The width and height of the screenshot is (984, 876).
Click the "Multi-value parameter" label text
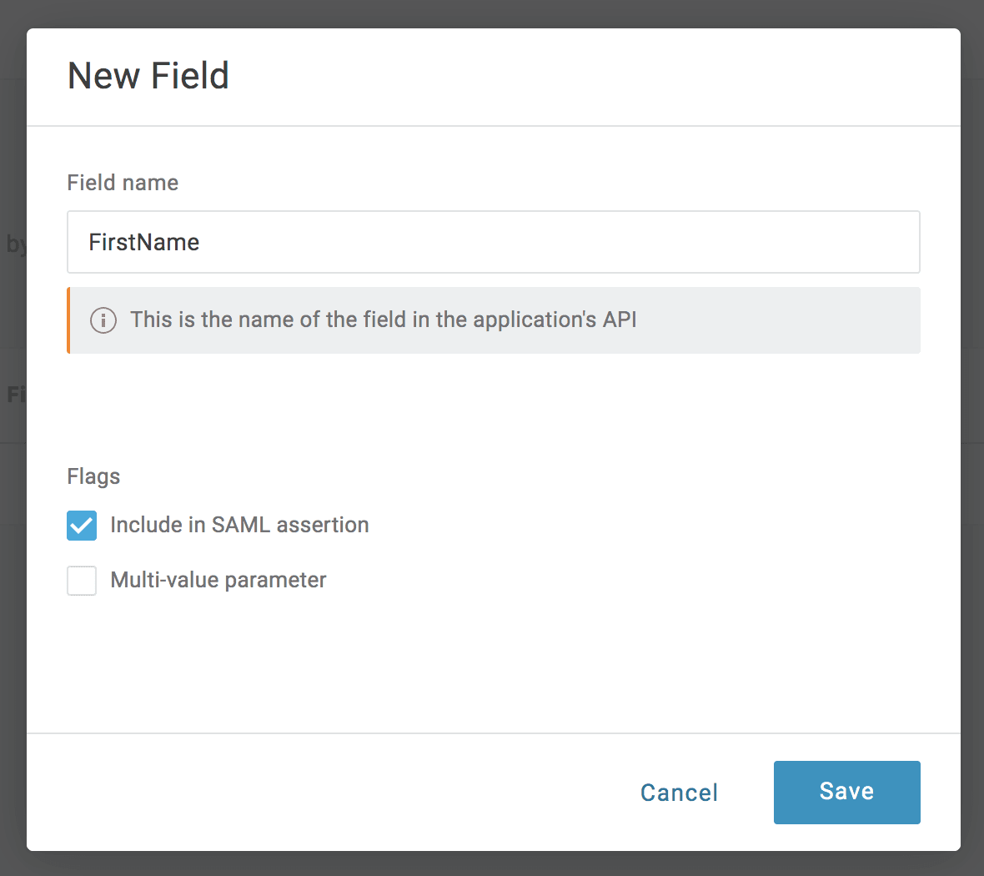[x=218, y=580]
